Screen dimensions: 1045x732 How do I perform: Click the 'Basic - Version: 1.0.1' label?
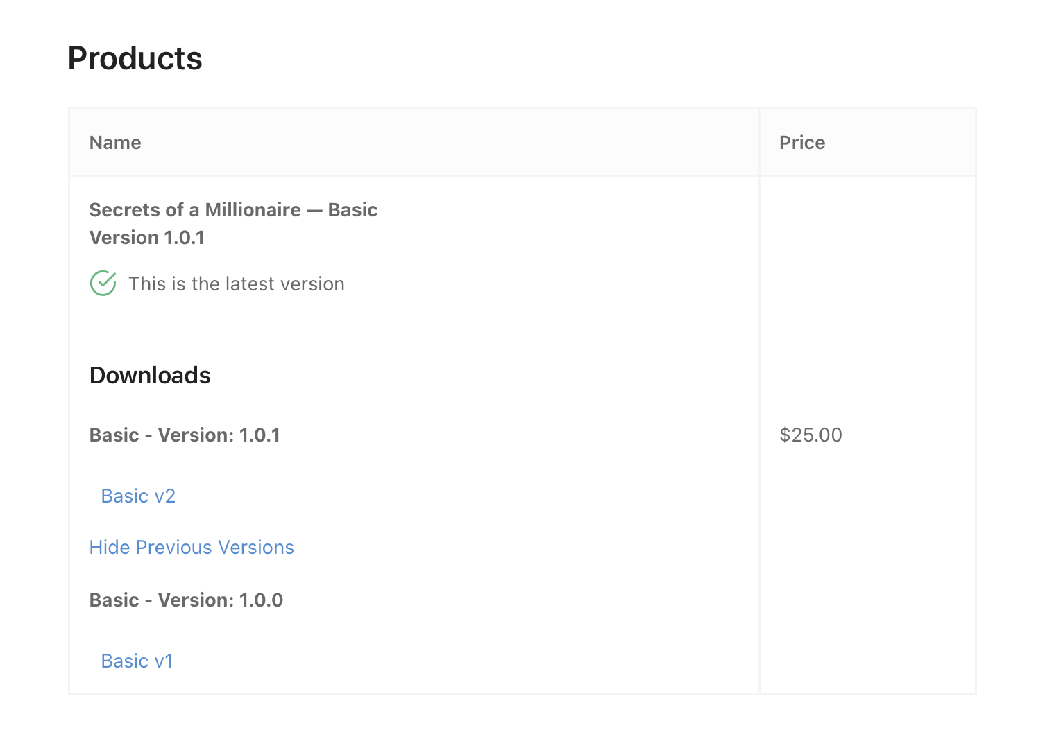pos(185,435)
